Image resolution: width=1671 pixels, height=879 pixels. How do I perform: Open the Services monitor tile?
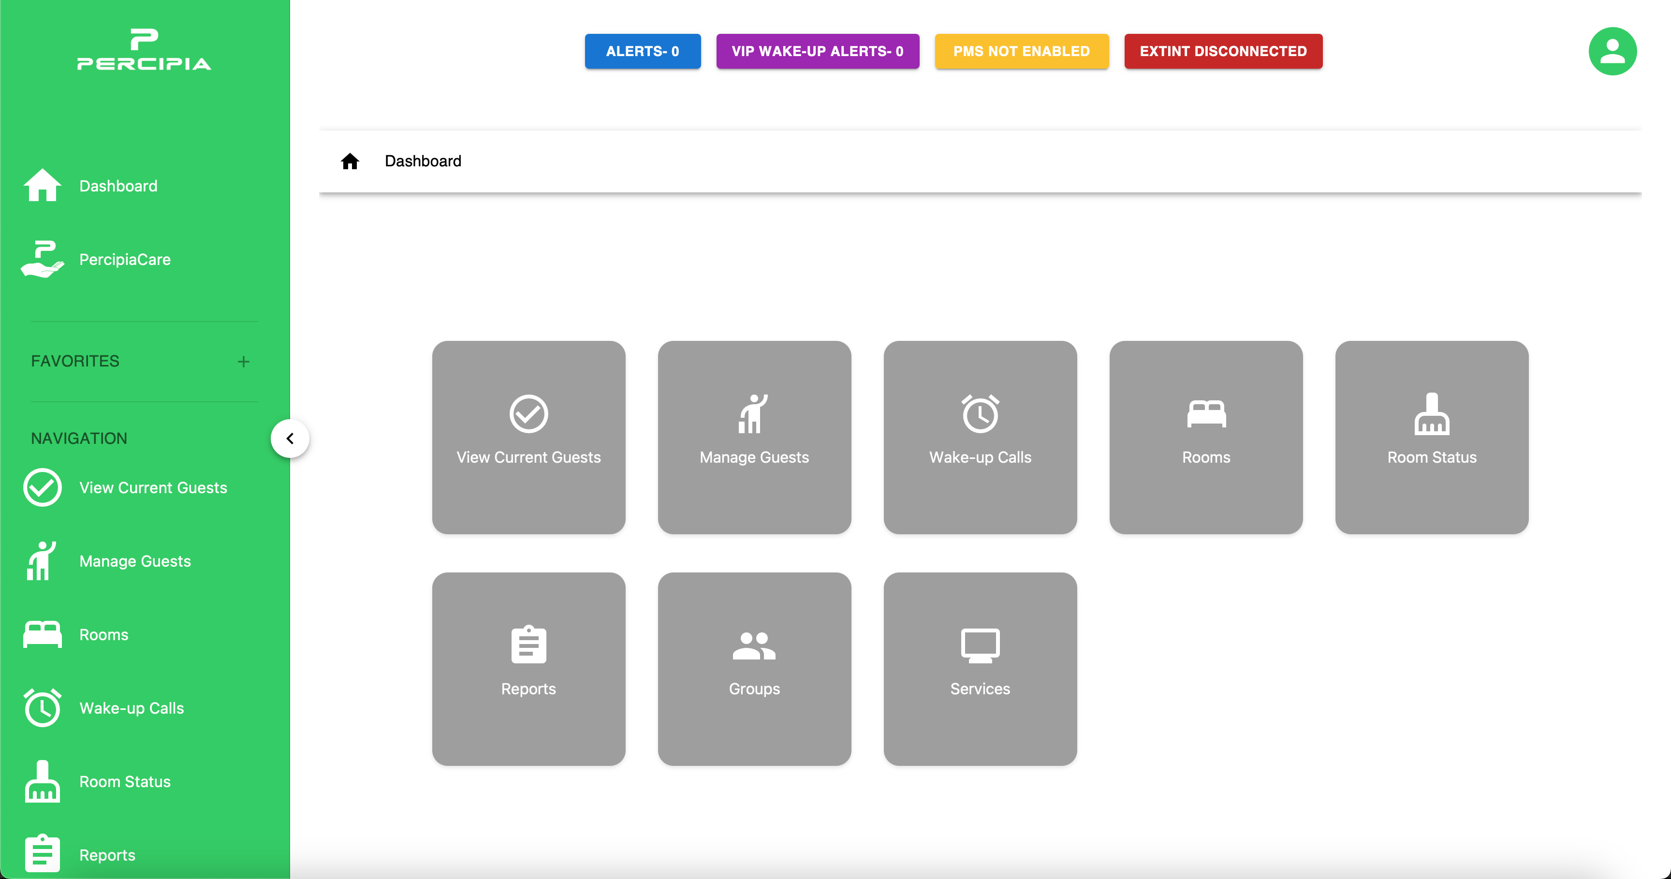coord(980,668)
